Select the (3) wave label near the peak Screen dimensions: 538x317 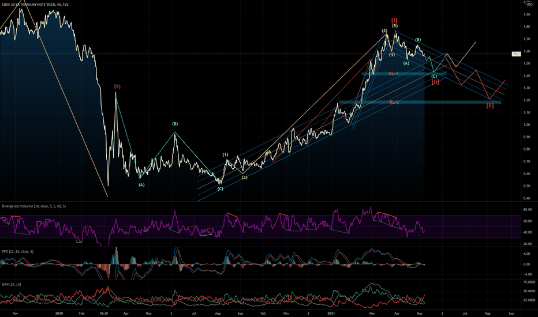[384, 31]
